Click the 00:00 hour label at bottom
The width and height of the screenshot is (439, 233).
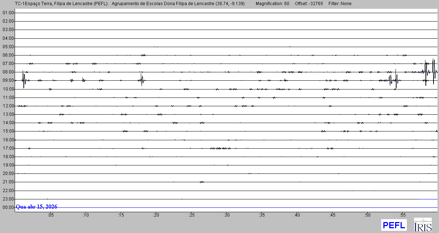pyautogui.click(x=8, y=207)
